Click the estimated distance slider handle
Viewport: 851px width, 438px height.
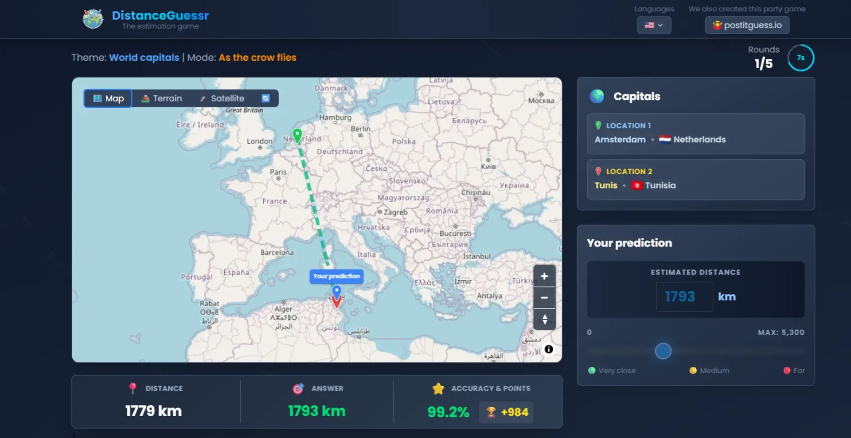click(663, 351)
